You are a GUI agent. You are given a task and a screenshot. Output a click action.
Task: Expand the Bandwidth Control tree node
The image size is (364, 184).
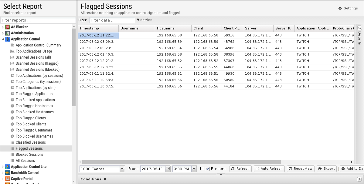[x=3, y=173]
